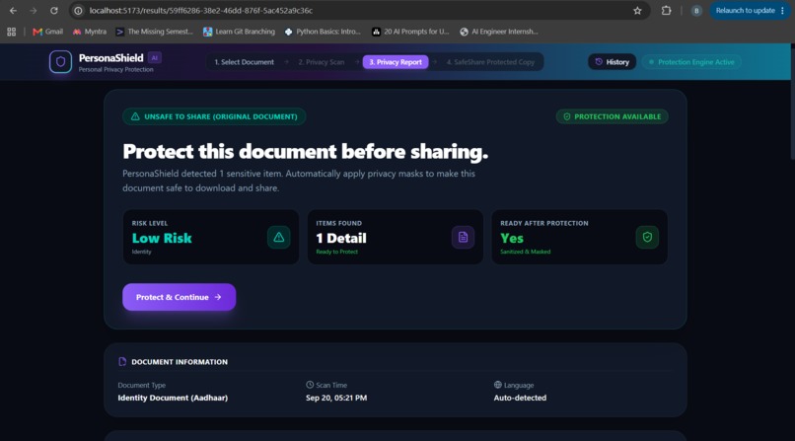Image resolution: width=795 pixels, height=441 pixels.
Task: Open the AI Engineer Internship bookmark
Action: click(x=499, y=32)
